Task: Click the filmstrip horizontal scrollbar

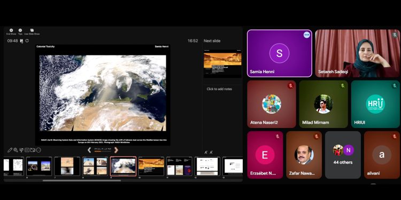Action: pyautogui.click(x=82, y=181)
